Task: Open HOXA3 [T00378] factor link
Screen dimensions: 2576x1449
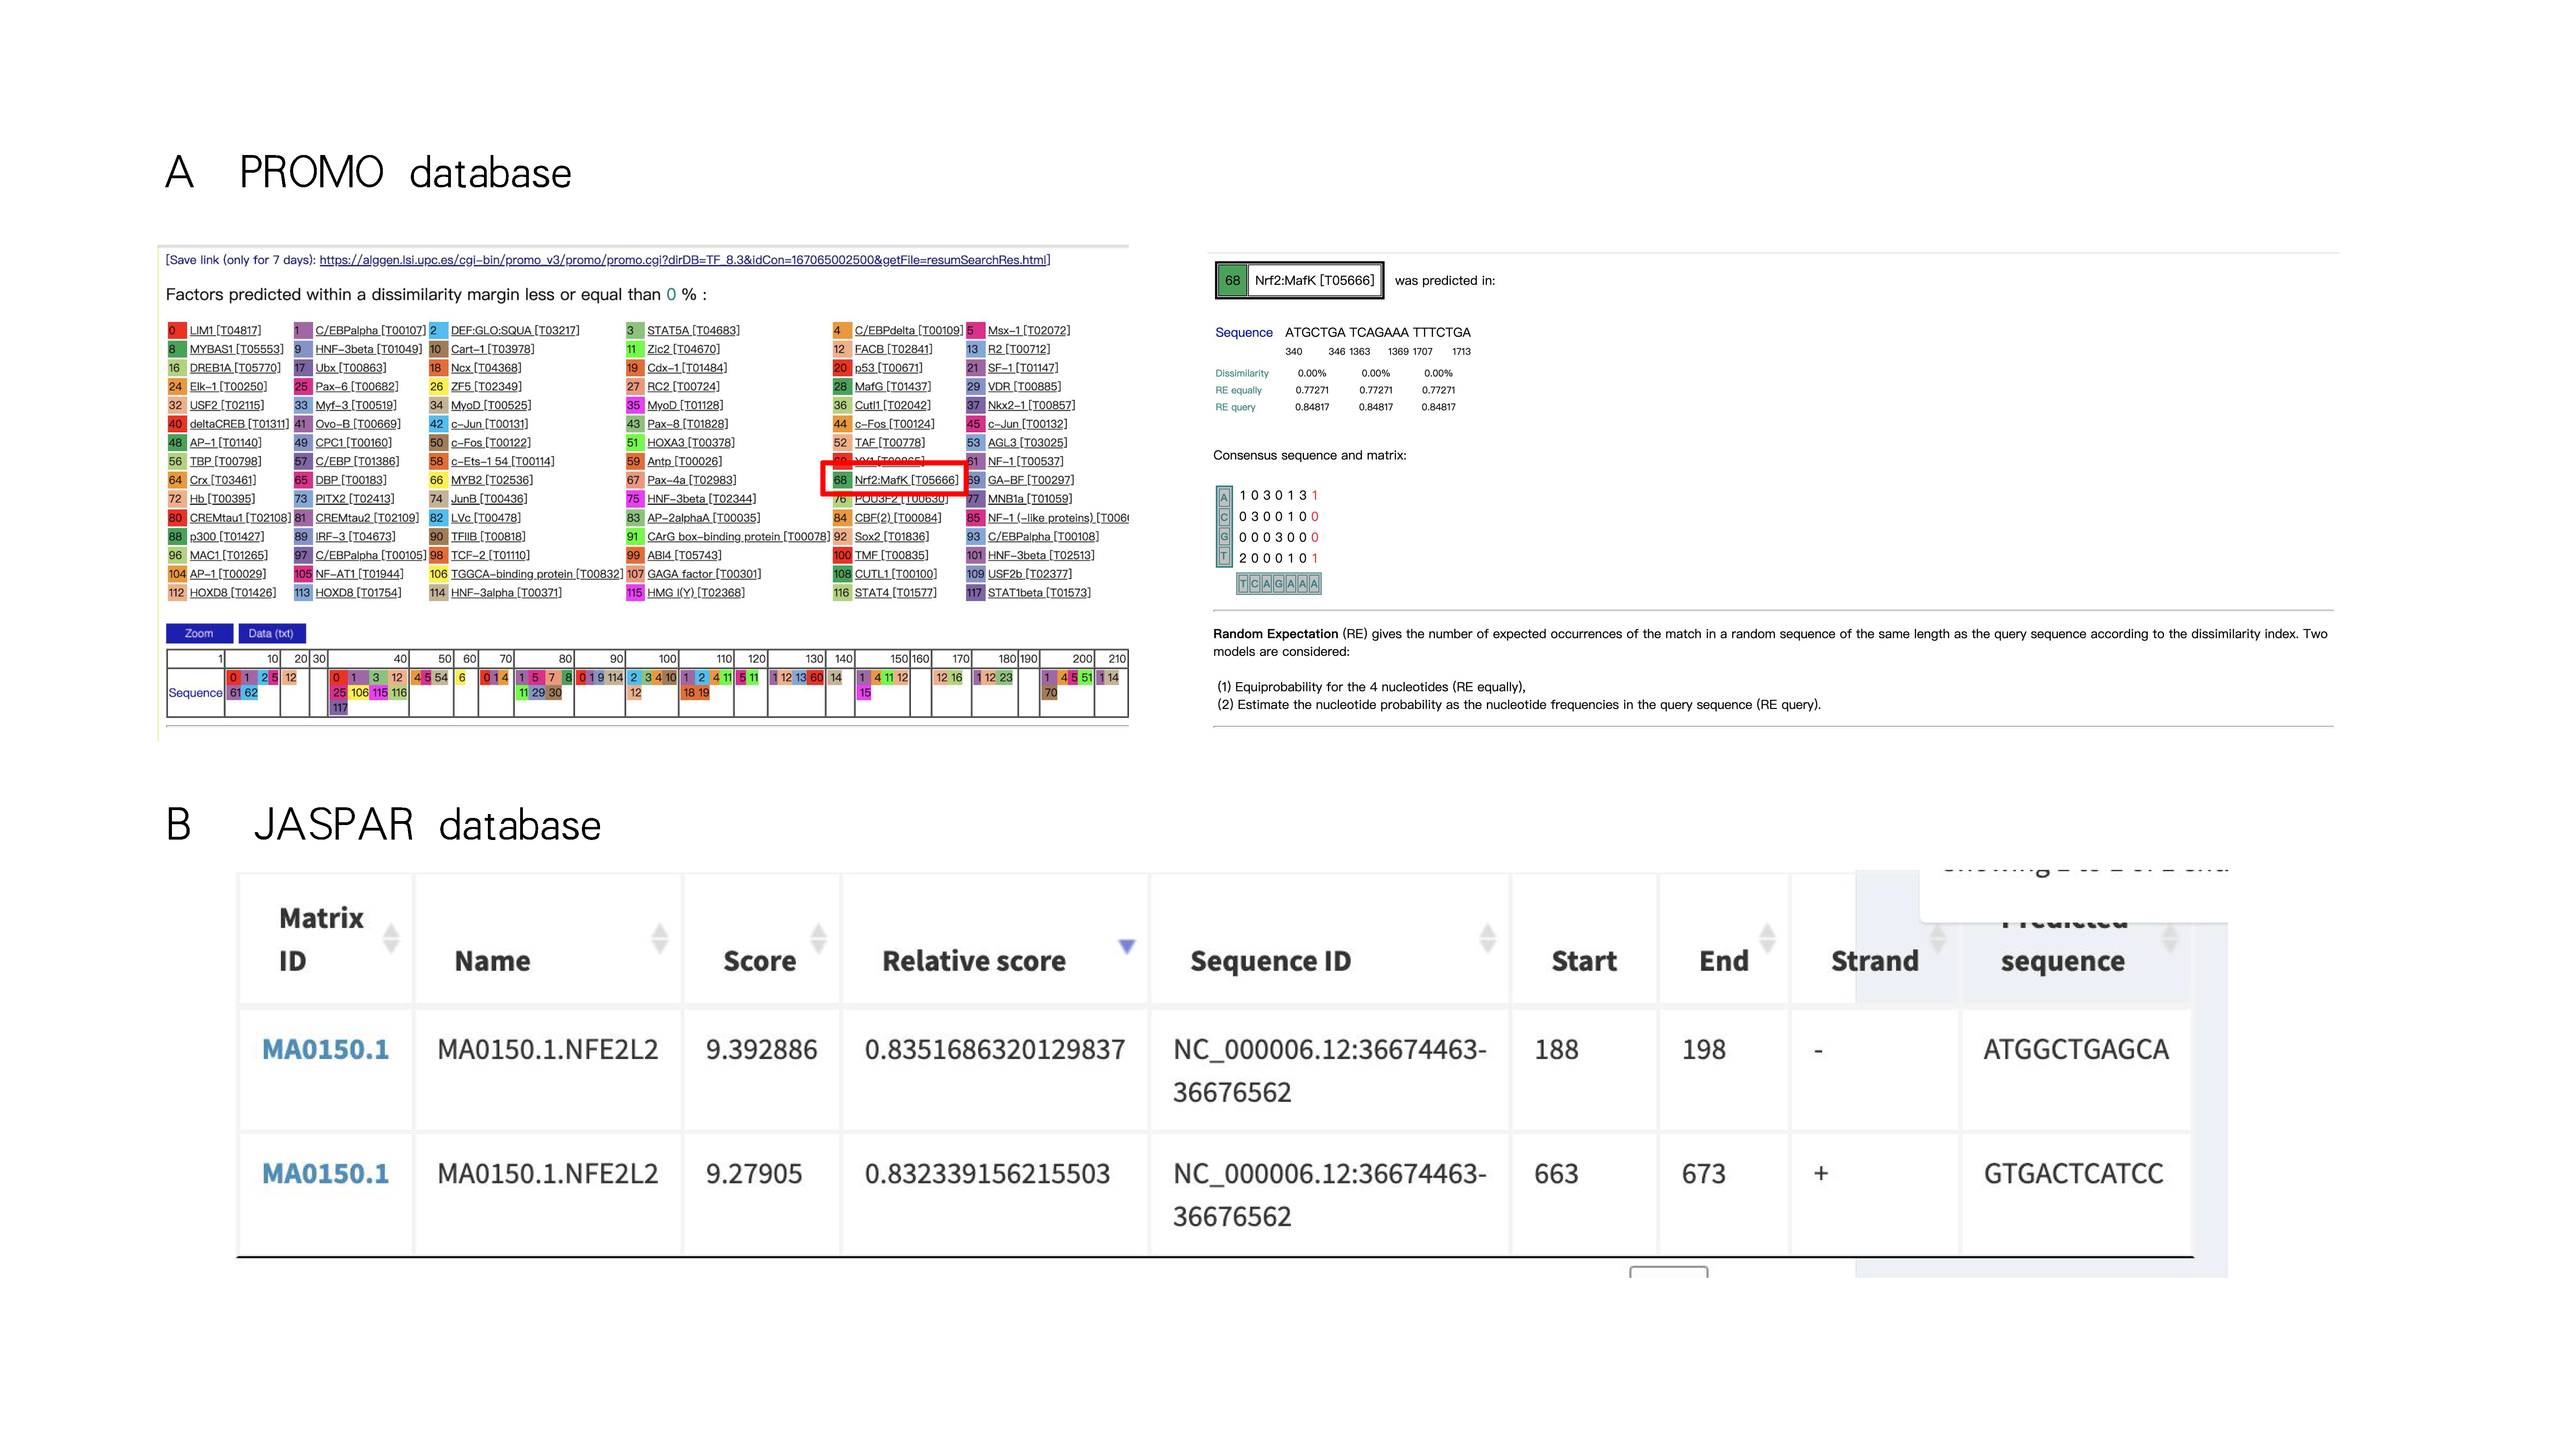Action: (x=690, y=443)
